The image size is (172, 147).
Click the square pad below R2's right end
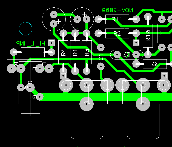(x=136, y=43)
